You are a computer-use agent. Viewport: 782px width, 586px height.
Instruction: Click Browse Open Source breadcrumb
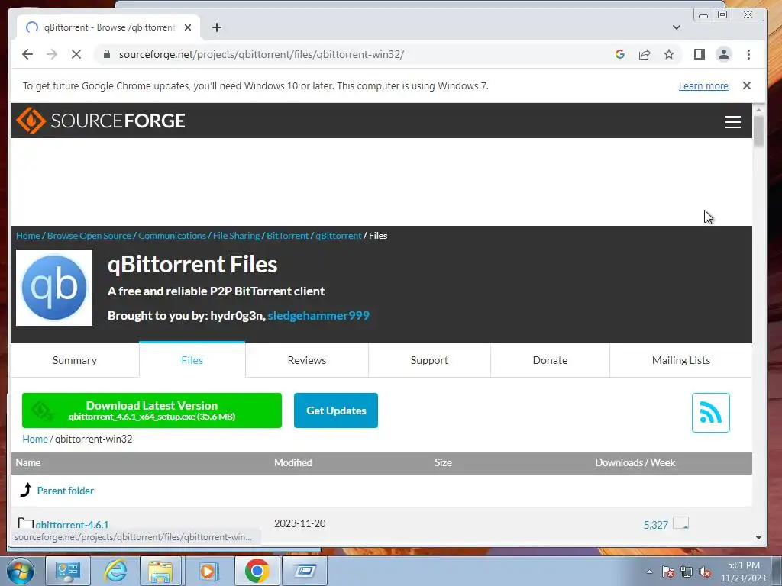[89, 236]
